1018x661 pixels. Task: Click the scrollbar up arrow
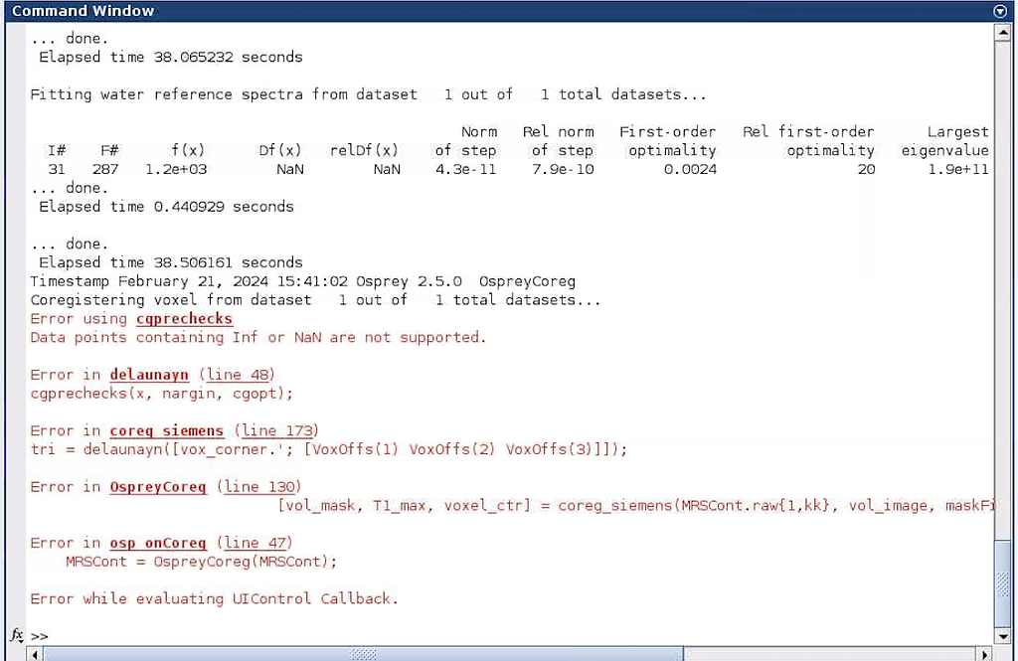click(1002, 31)
